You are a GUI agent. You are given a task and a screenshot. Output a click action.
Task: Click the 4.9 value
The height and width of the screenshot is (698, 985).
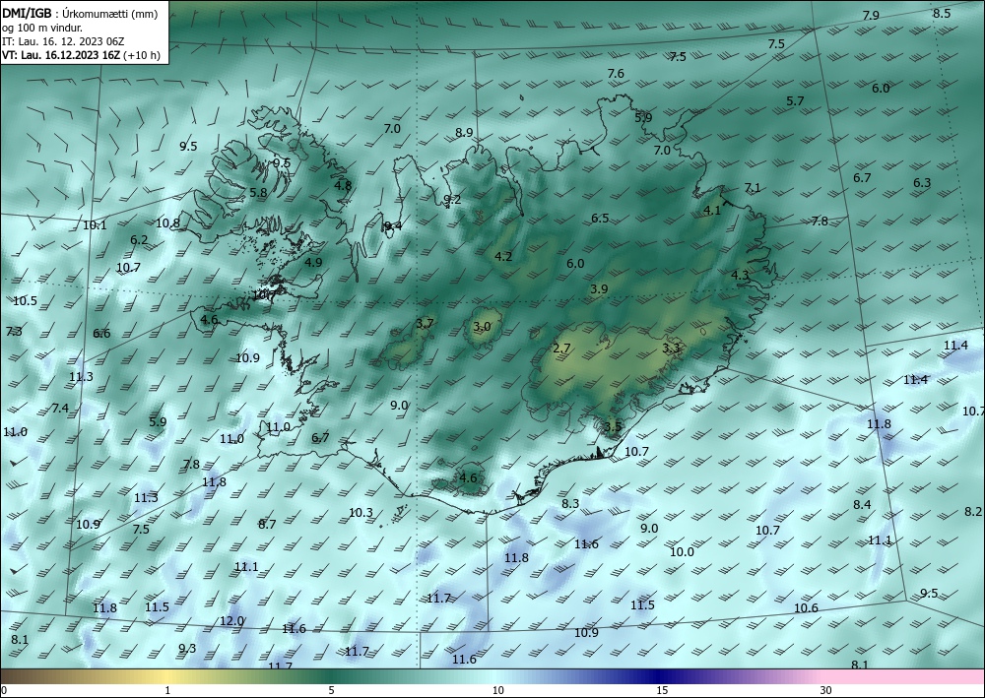point(313,263)
